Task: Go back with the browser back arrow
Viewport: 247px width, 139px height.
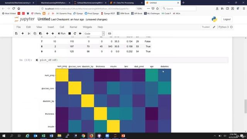Action: pyautogui.click(x=3, y=8)
